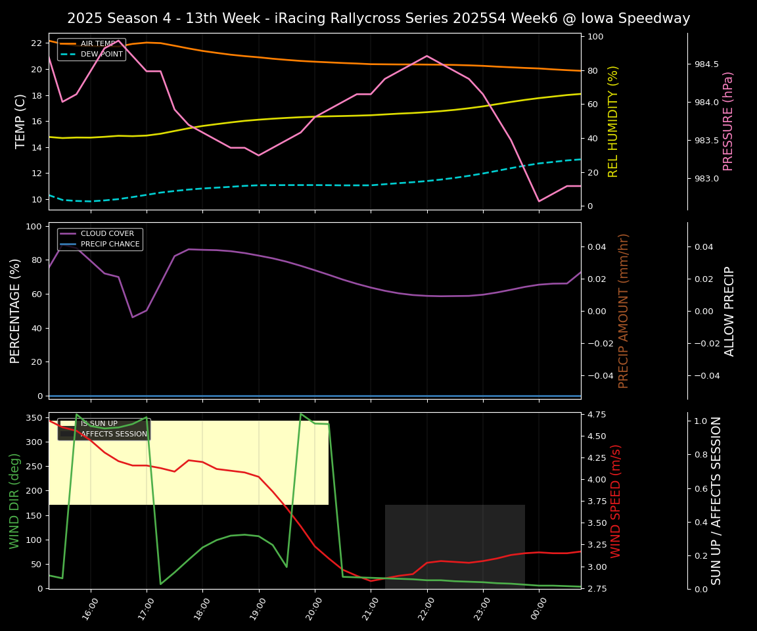Image resolution: width=757 pixels, height=631 pixels.
Task: Click the AIR TEMP legend line sample
Action: (68, 43)
